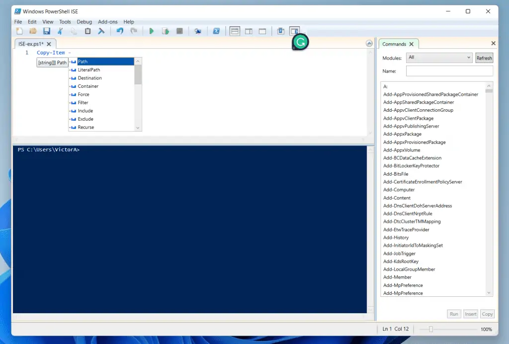Image resolution: width=509 pixels, height=344 pixels.
Task: Select the Recurse parameter suggestion
Action: (101, 127)
